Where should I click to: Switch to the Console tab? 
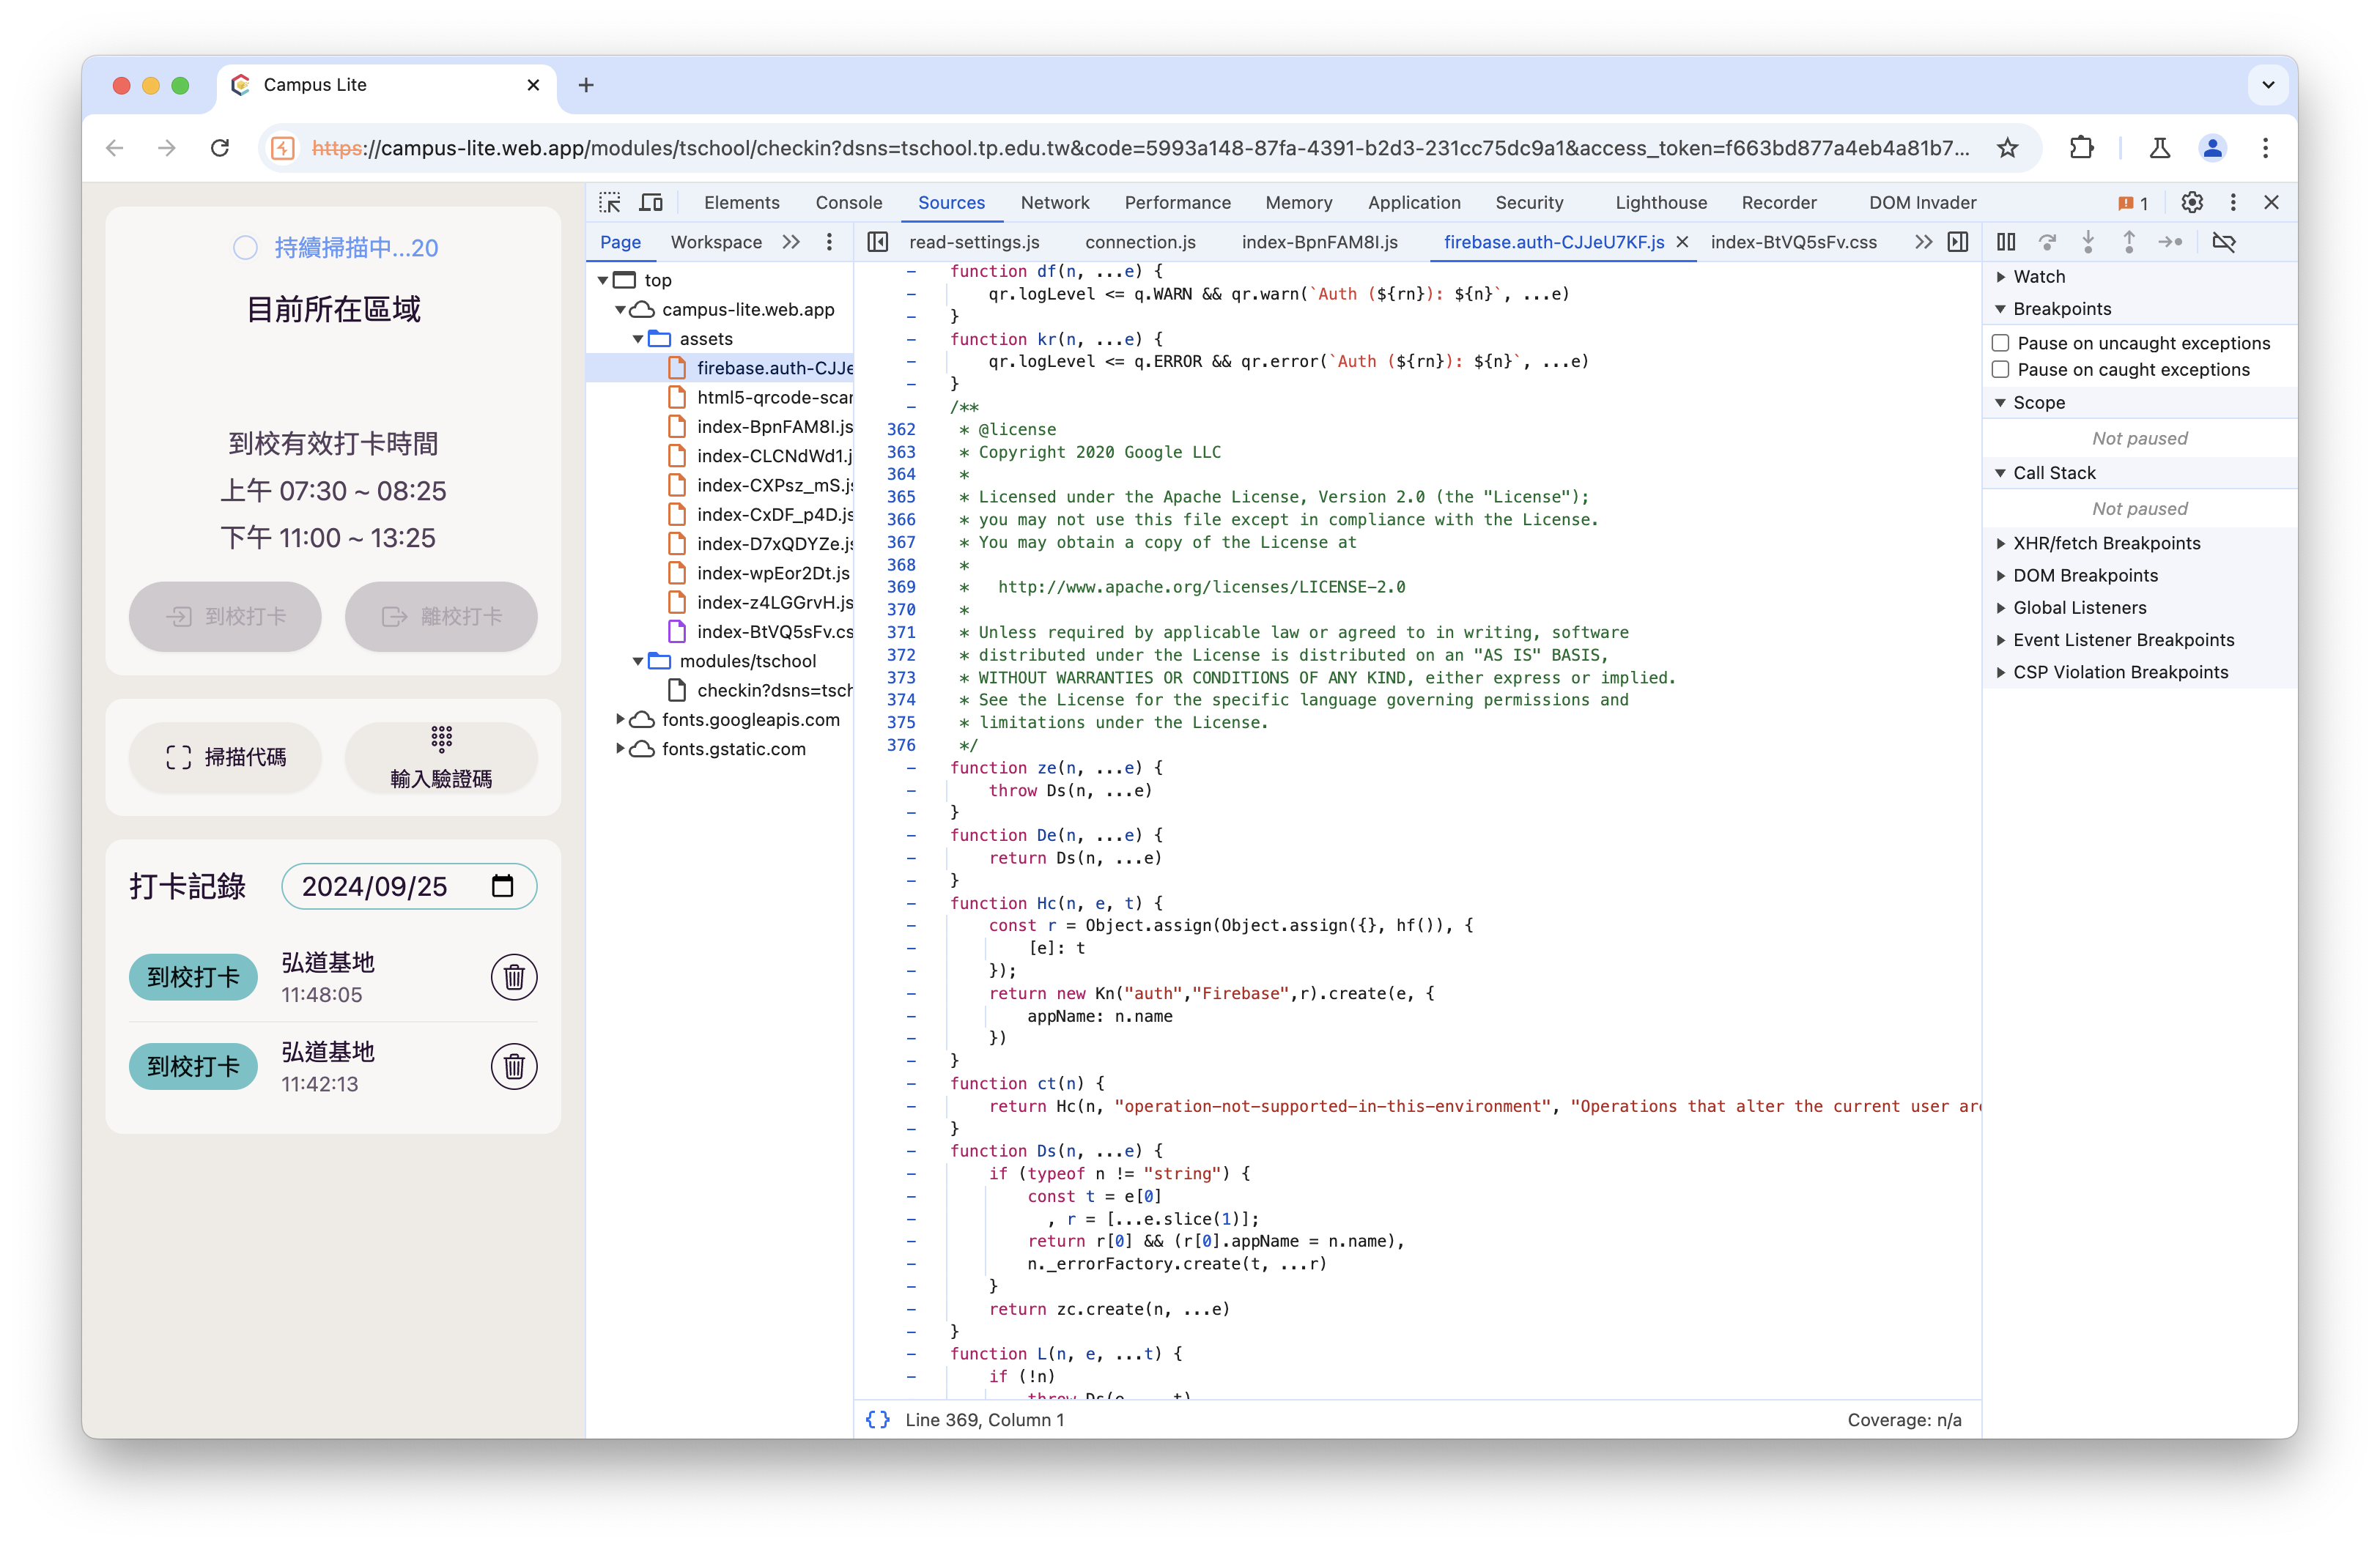848,203
